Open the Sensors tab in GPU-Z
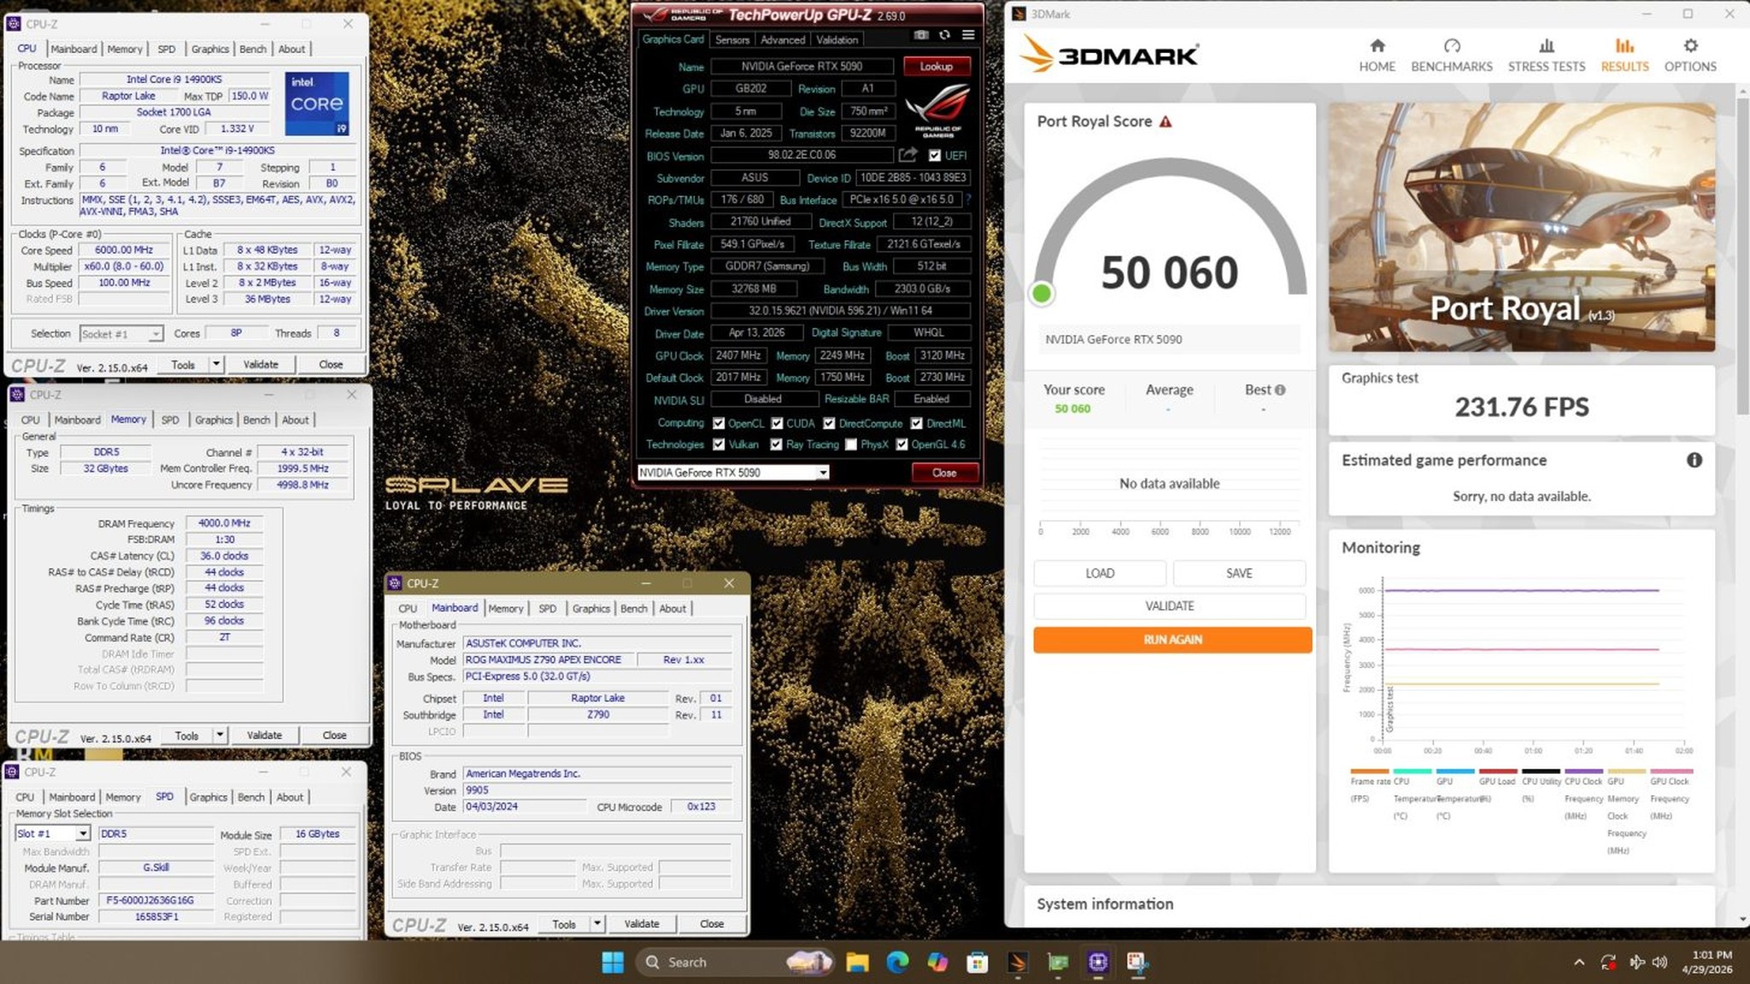 tap(732, 40)
